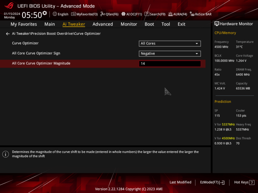The image size is (258, 193).
Task: Click the language globe icon
Action: (x=55, y=14)
